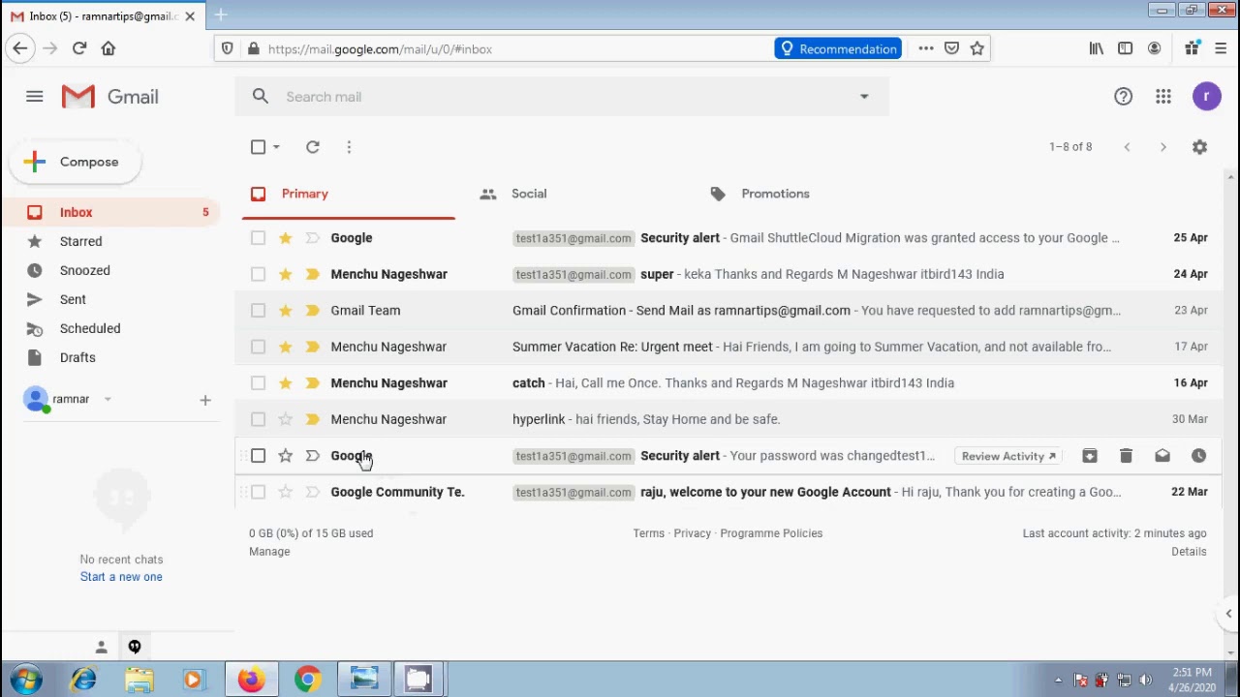Viewport: 1240px width, 697px height.
Task: Snooze the hovered Google Security alert email
Action: (x=1198, y=456)
